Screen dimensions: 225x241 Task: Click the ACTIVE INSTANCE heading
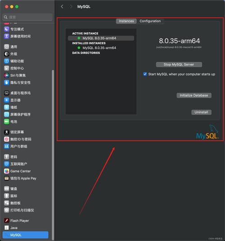85,33
